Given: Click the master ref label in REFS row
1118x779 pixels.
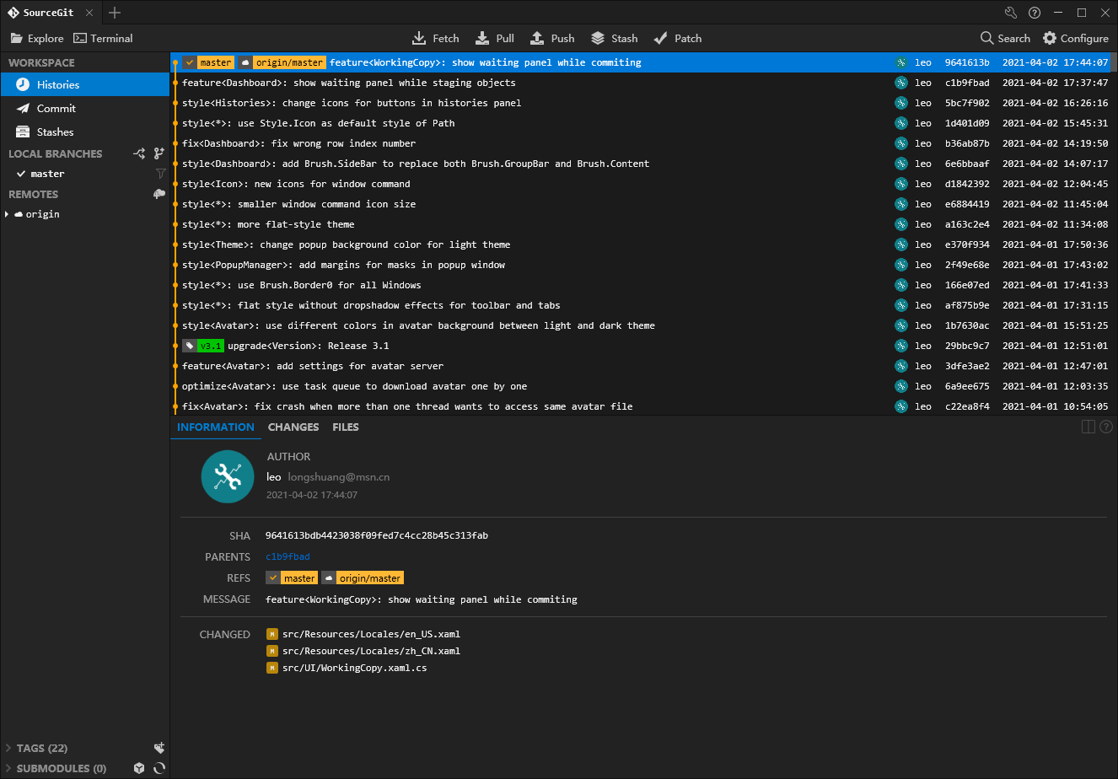Looking at the screenshot, I should coord(292,578).
